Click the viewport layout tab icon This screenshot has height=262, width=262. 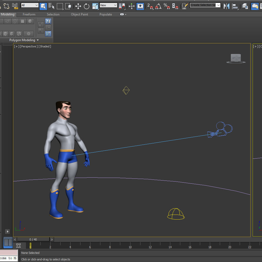(x=8, y=242)
